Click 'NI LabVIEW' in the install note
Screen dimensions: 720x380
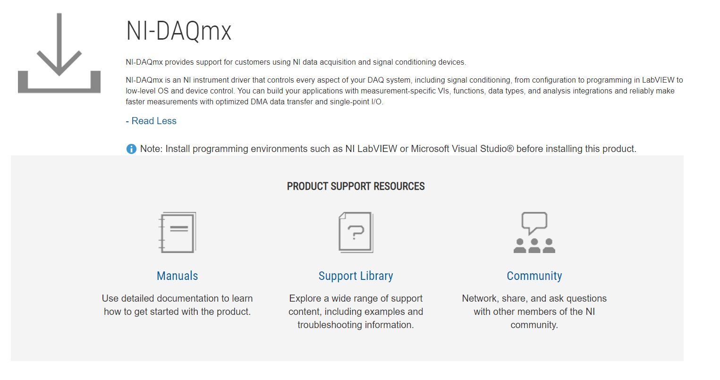click(x=371, y=149)
